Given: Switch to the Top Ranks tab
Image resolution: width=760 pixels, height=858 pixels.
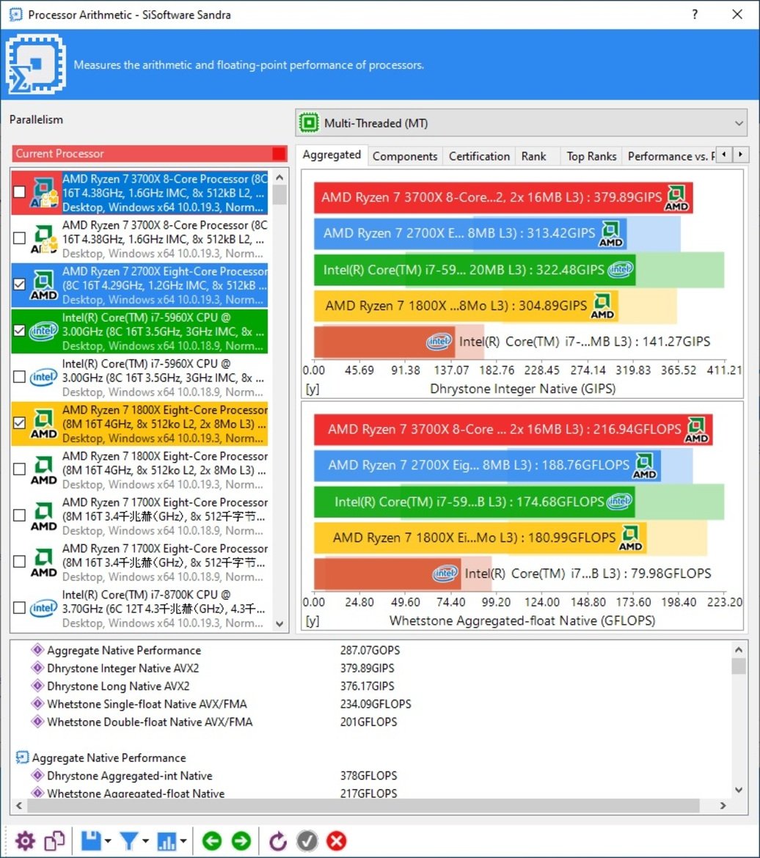Looking at the screenshot, I should (591, 156).
